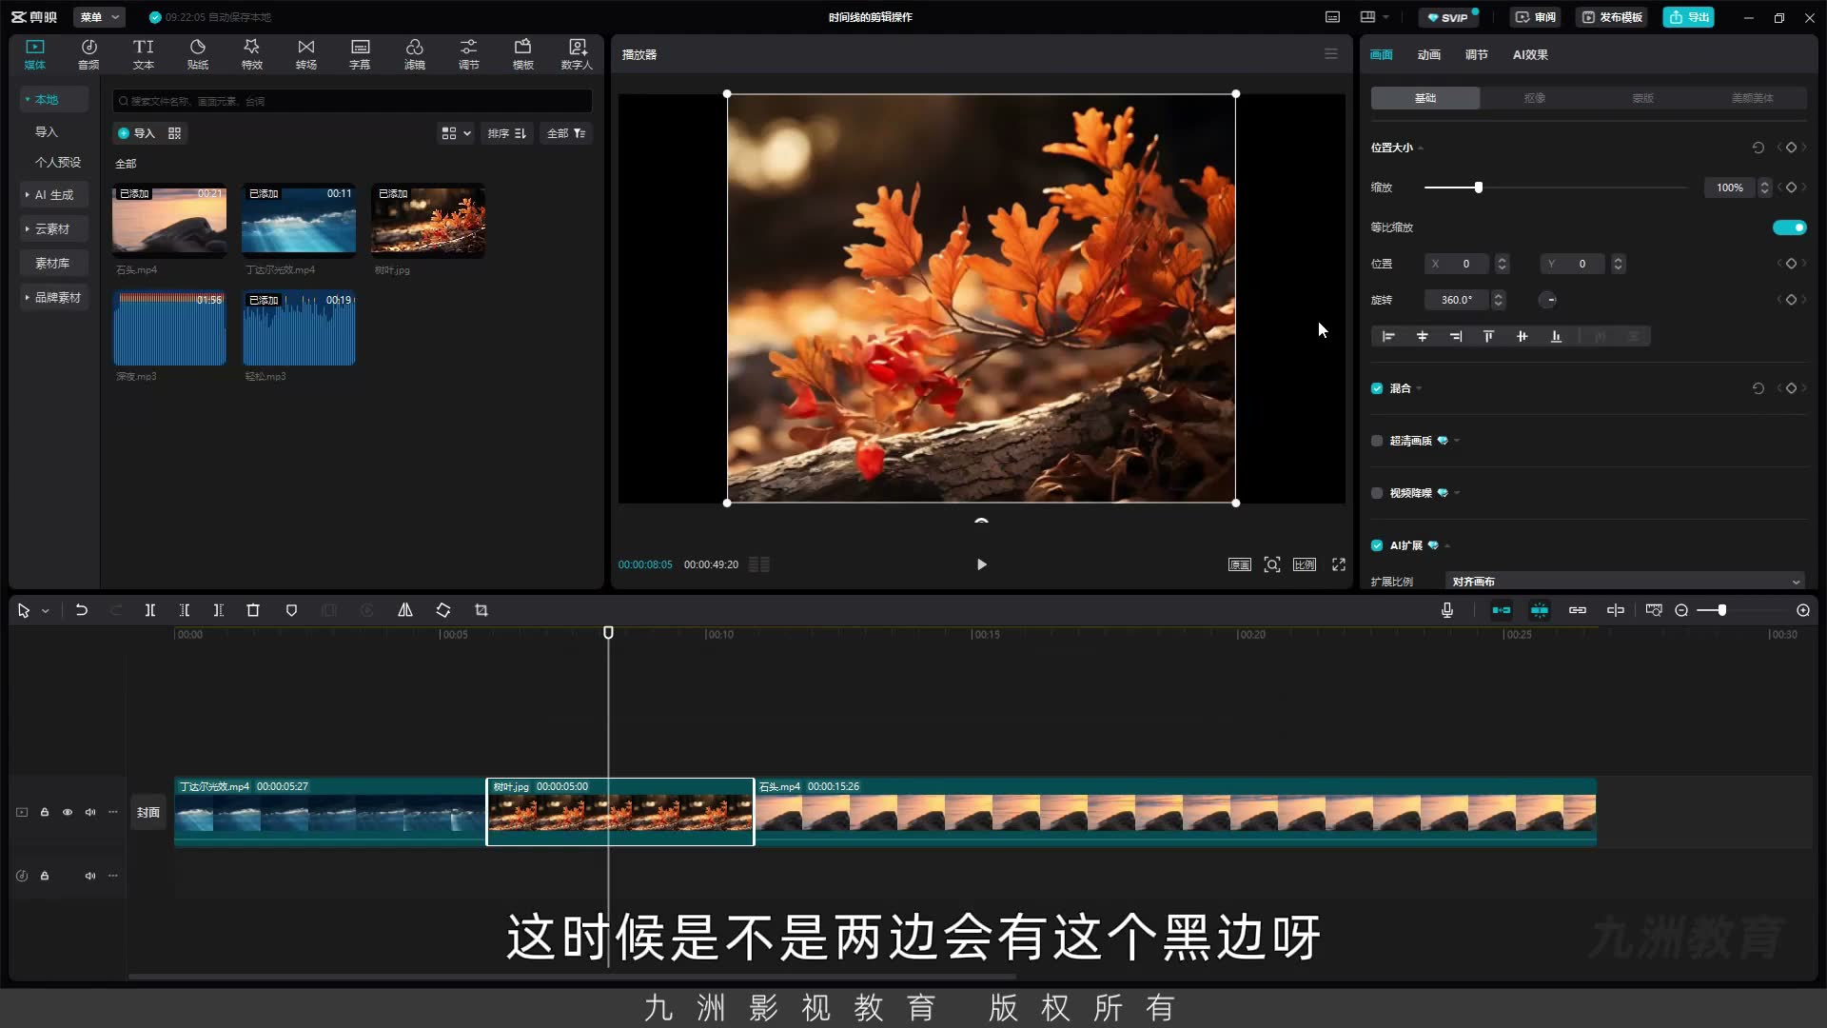Open the filter All (全部) dropdown
This screenshot has height=1028, width=1827.
pos(566,133)
